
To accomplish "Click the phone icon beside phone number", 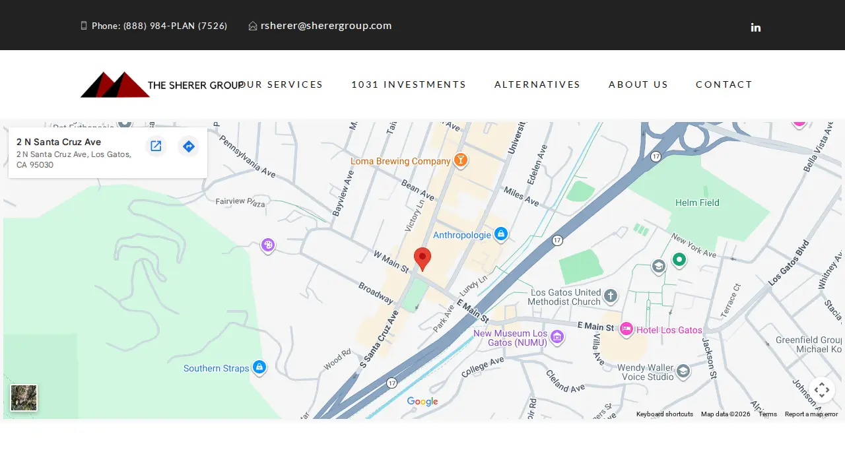I will [84, 26].
